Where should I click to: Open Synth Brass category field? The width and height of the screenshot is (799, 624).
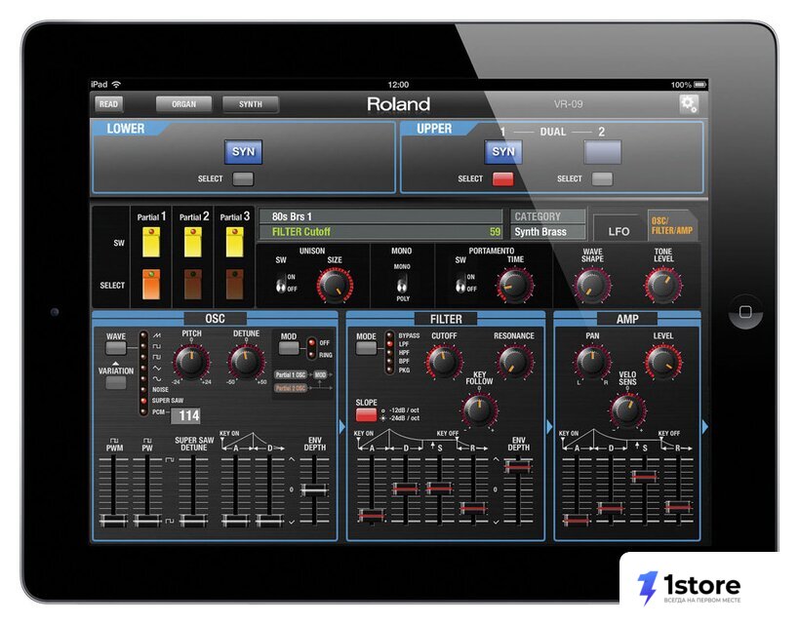click(547, 232)
